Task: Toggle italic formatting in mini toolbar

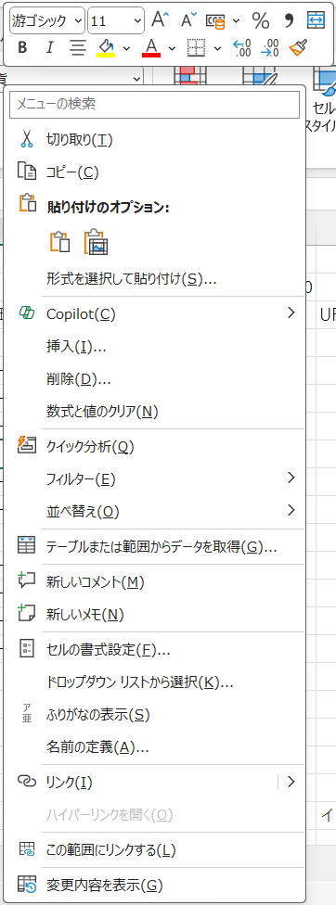Action: (x=49, y=48)
